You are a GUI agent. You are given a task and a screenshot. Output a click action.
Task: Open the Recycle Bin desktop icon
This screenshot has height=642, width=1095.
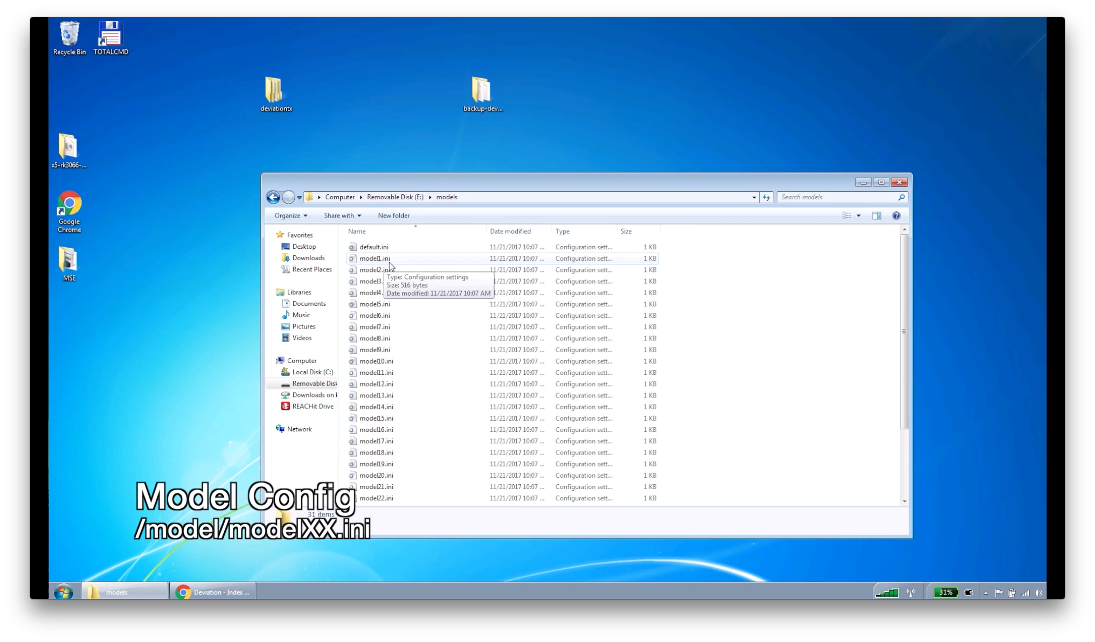click(69, 38)
